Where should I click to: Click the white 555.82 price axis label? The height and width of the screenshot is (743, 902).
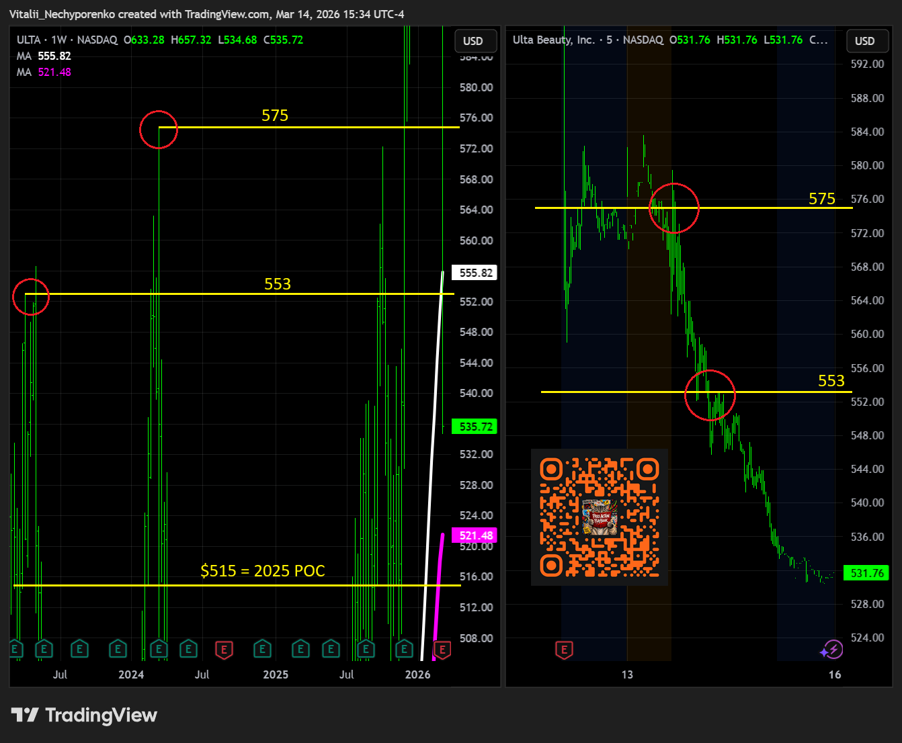click(x=476, y=273)
